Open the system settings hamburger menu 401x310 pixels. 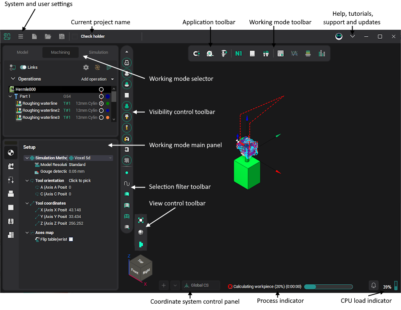(20, 37)
